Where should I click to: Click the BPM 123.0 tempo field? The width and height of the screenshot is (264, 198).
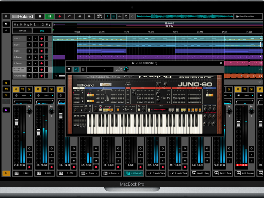(x=99, y=16)
